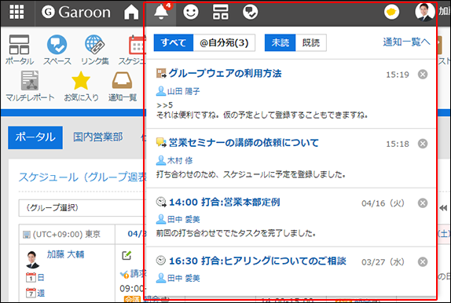Open notification 16:30 打合:ヒアリングについてのご相談
Image resolution: width=451 pixels, height=303 pixels.
point(258,261)
